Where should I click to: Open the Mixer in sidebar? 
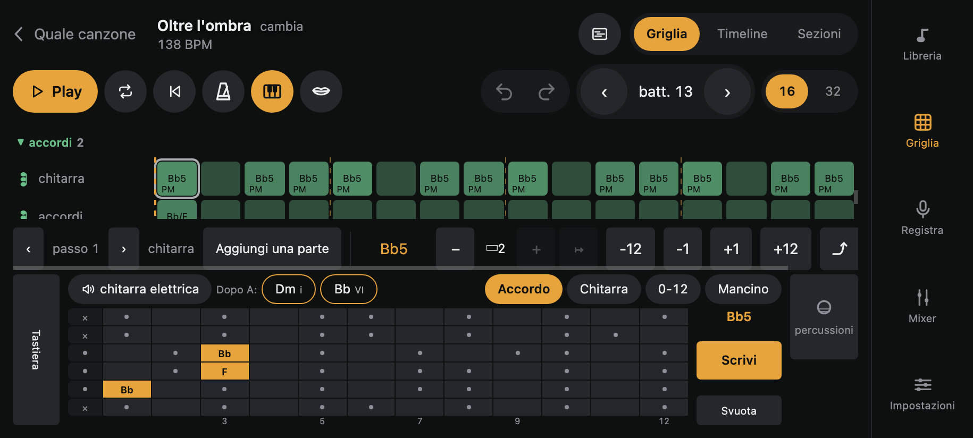(922, 306)
